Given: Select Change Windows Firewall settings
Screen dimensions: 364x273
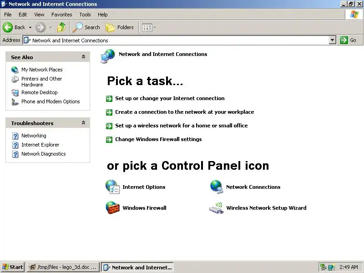Looking at the screenshot, I should coord(158,139).
